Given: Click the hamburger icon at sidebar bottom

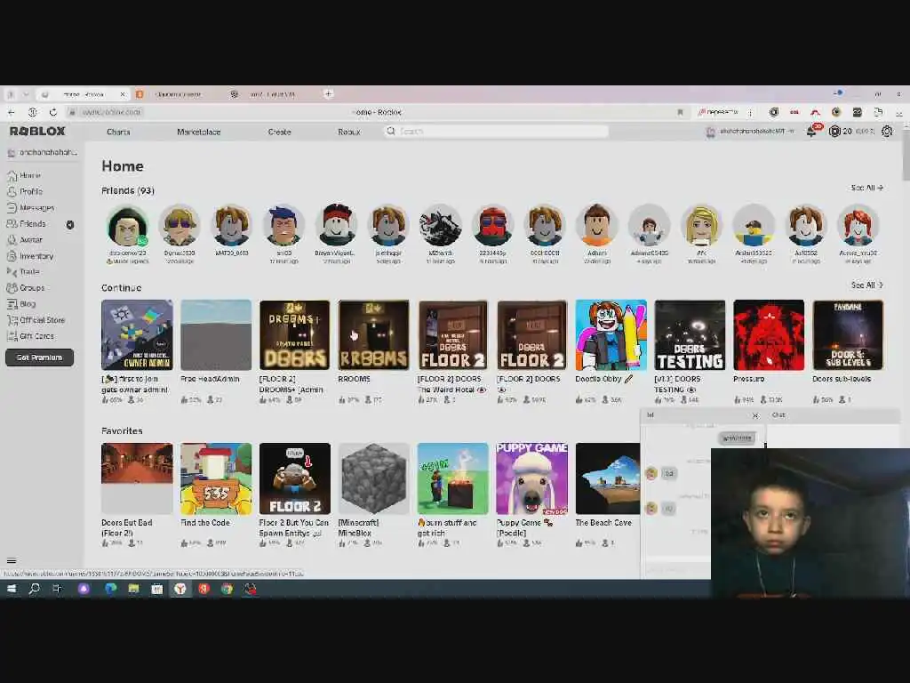Looking at the screenshot, I should (x=11, y=560).
